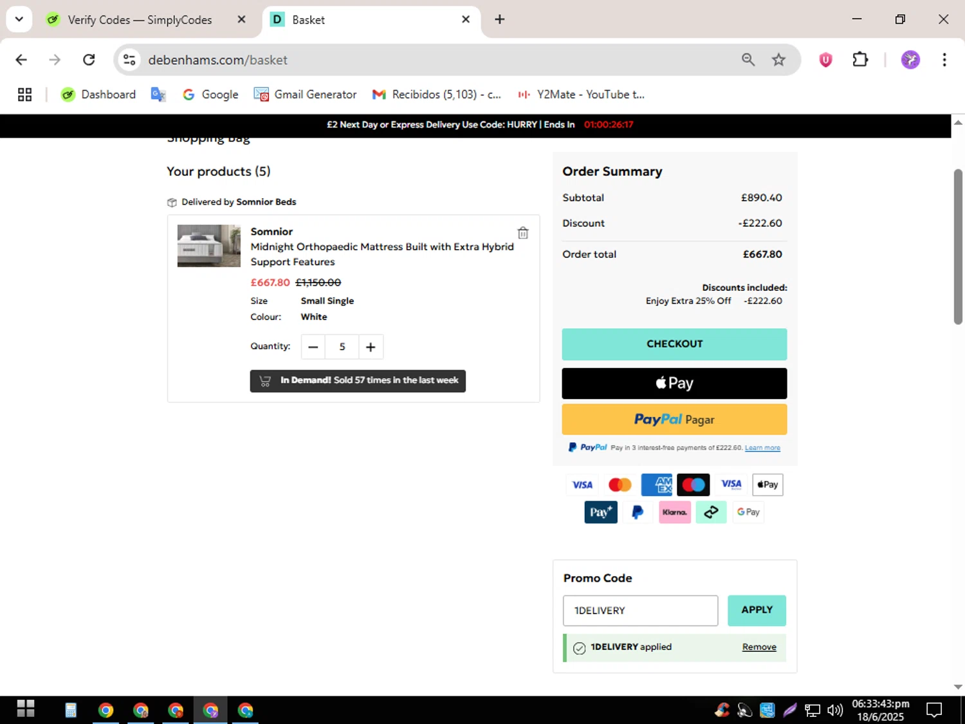Open the Dashboard bookmark

pyautogui.click(x=98, y=95)
